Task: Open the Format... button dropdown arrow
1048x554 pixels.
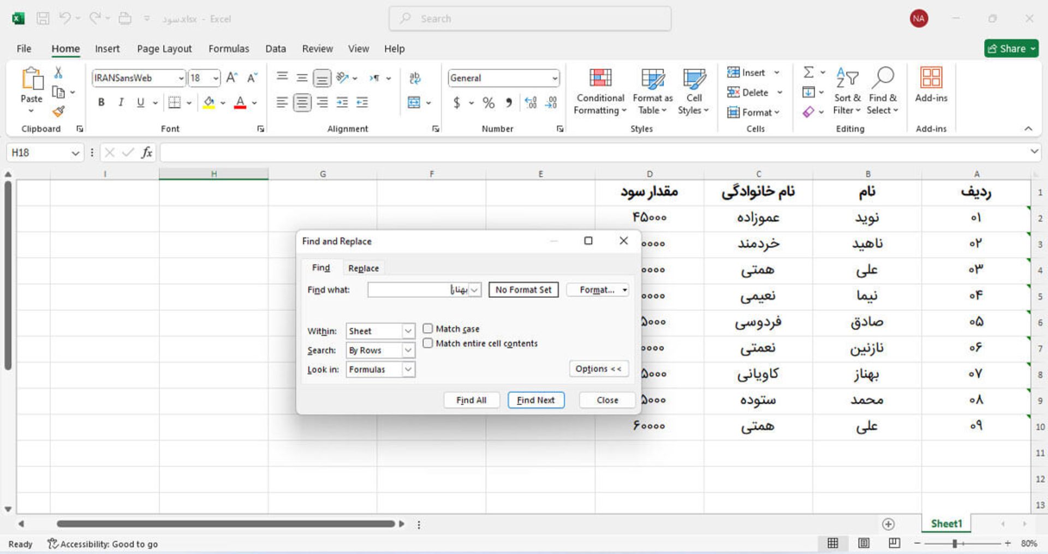Action: coord(624,290)
